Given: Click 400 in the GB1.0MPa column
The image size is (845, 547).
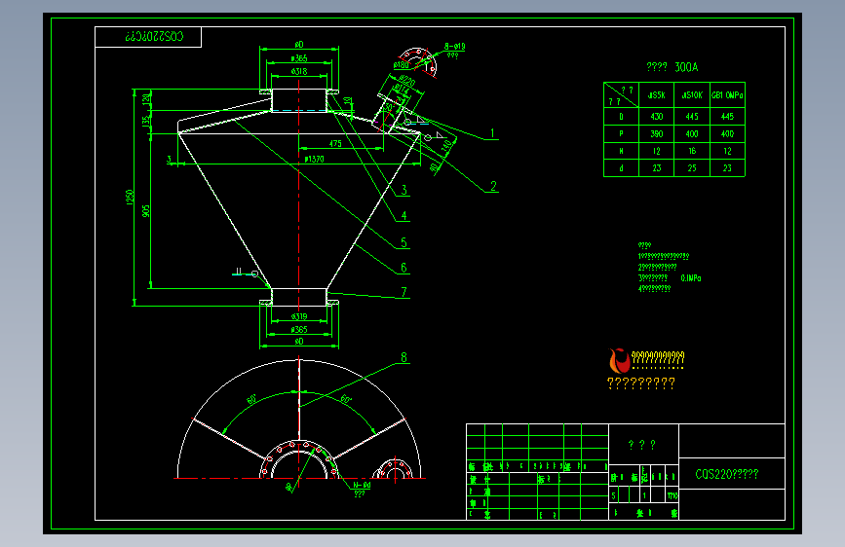Looking at the screenshot, I should (x=727, y=134).
